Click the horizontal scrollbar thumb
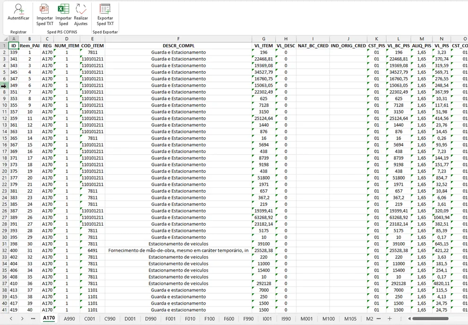The width and height of the screenshot is (468, 325). [x=430, y=319]
